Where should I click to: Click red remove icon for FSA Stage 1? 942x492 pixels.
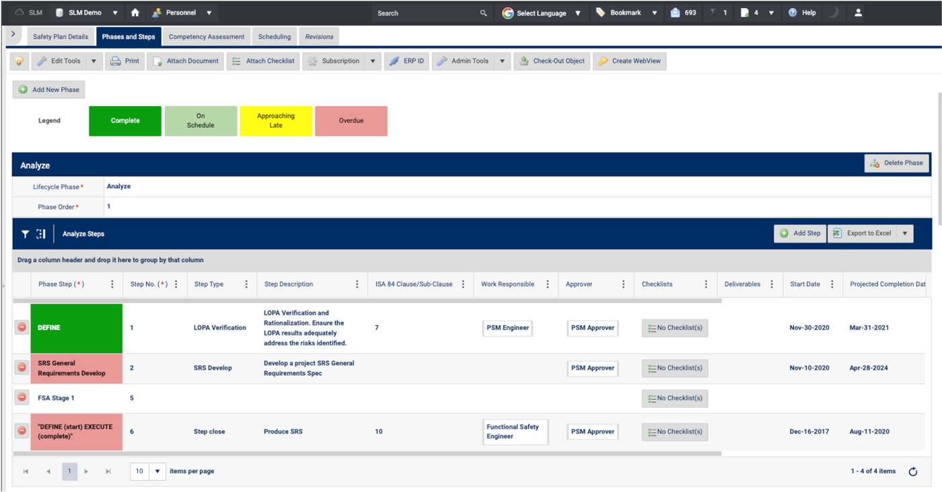22,398
